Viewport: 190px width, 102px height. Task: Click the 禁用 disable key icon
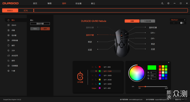point(8,61)
